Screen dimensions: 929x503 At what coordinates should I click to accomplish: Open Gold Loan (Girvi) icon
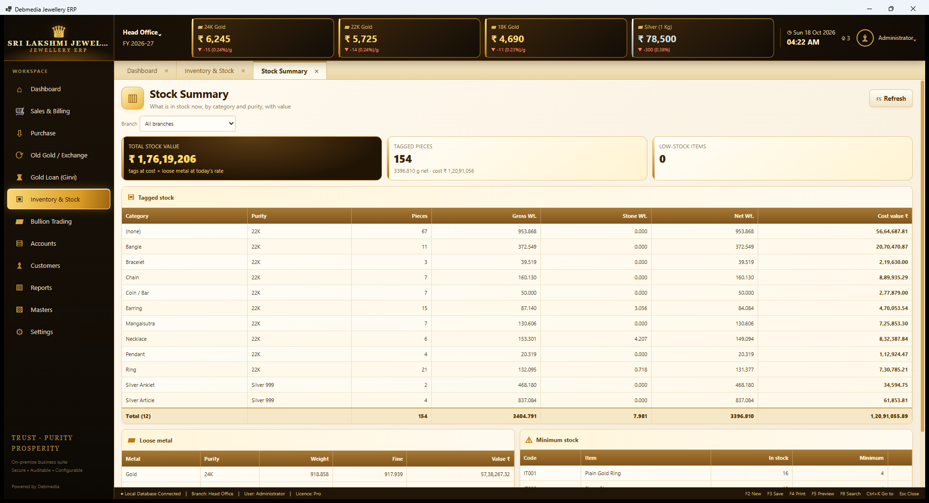tap(20, 178)
